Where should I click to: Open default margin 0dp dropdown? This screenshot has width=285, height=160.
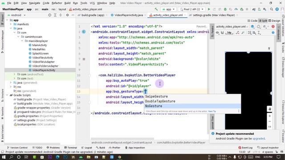click(229, 32)
